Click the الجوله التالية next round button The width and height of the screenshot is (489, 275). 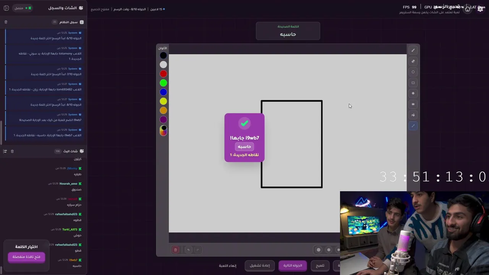[293, 265]
